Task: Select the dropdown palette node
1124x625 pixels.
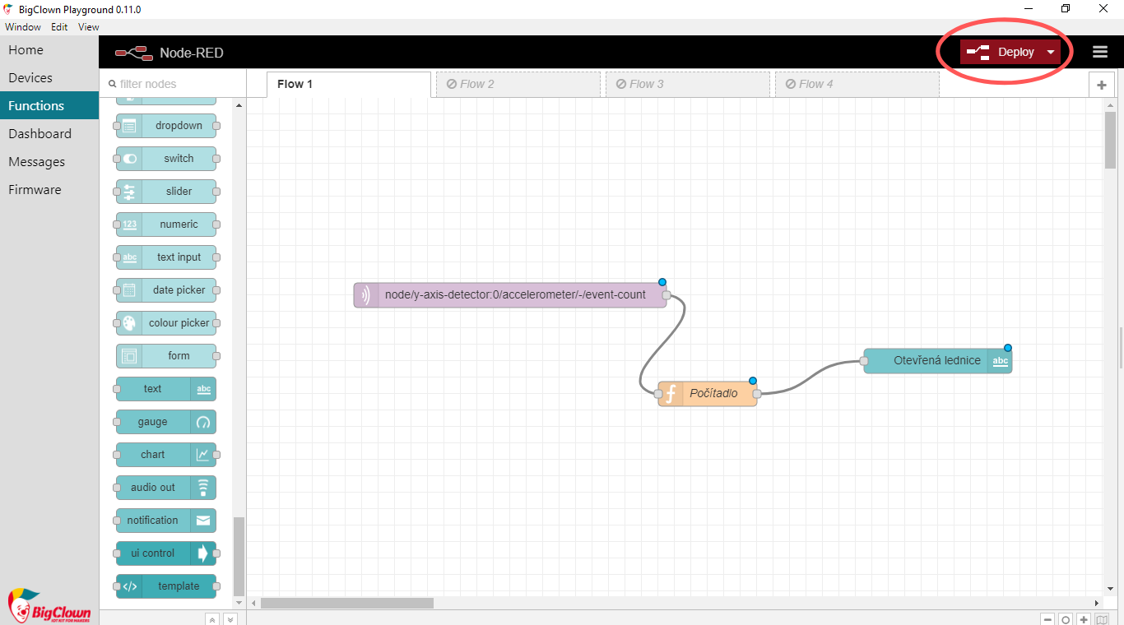Action: pyautogui.click(x=166, y=126)
